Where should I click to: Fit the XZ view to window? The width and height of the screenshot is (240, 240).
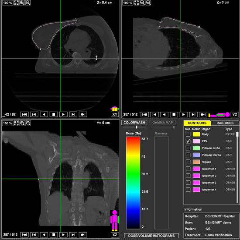point(17,123)
